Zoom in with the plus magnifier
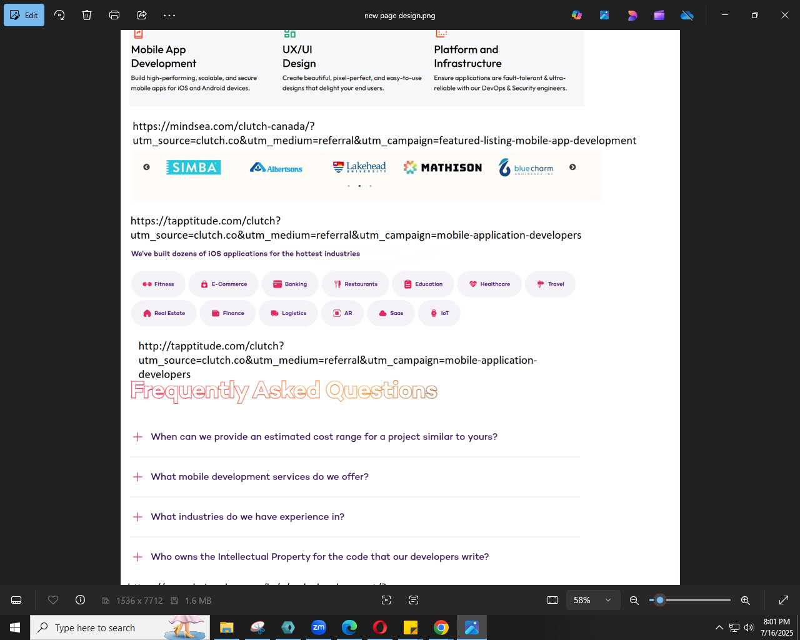800x640 pixels. pyautogui.click(x=746, y=600)
